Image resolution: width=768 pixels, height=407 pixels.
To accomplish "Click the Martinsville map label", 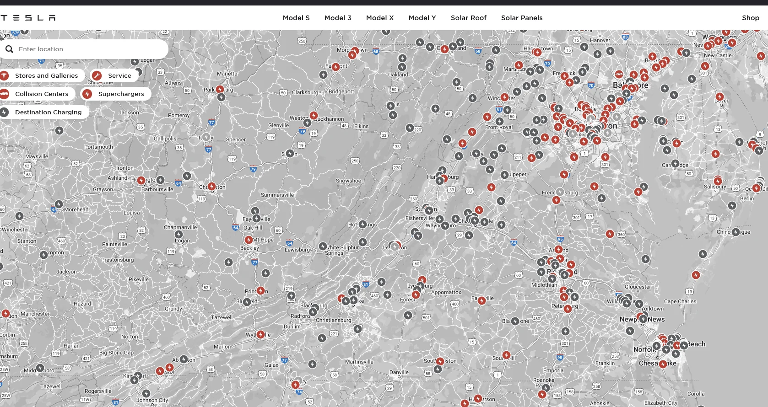I will [x=359, y=362].
